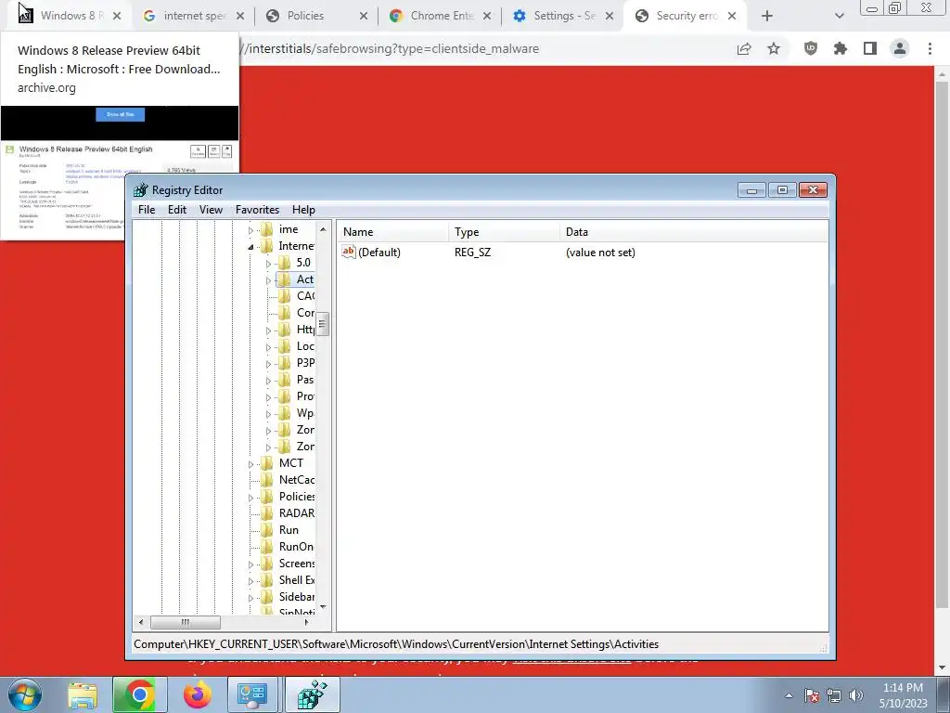Expand the Http registry key
The height and width of the screenshot is (713, 950).
click(x=268, y=331)
